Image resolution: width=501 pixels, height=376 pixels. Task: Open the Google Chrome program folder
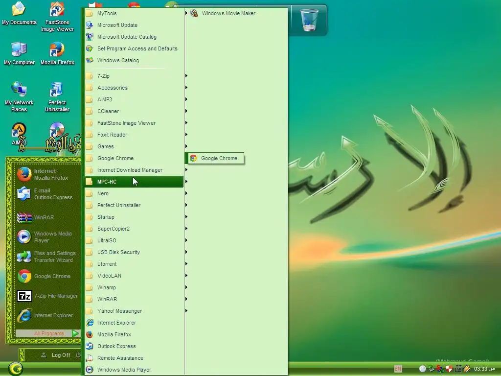pos(134,158)
